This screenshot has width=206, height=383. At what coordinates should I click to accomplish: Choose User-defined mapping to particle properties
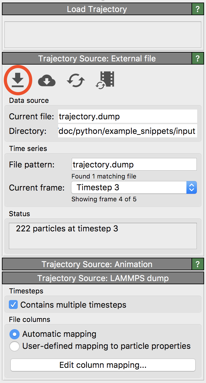click(15, 346)
